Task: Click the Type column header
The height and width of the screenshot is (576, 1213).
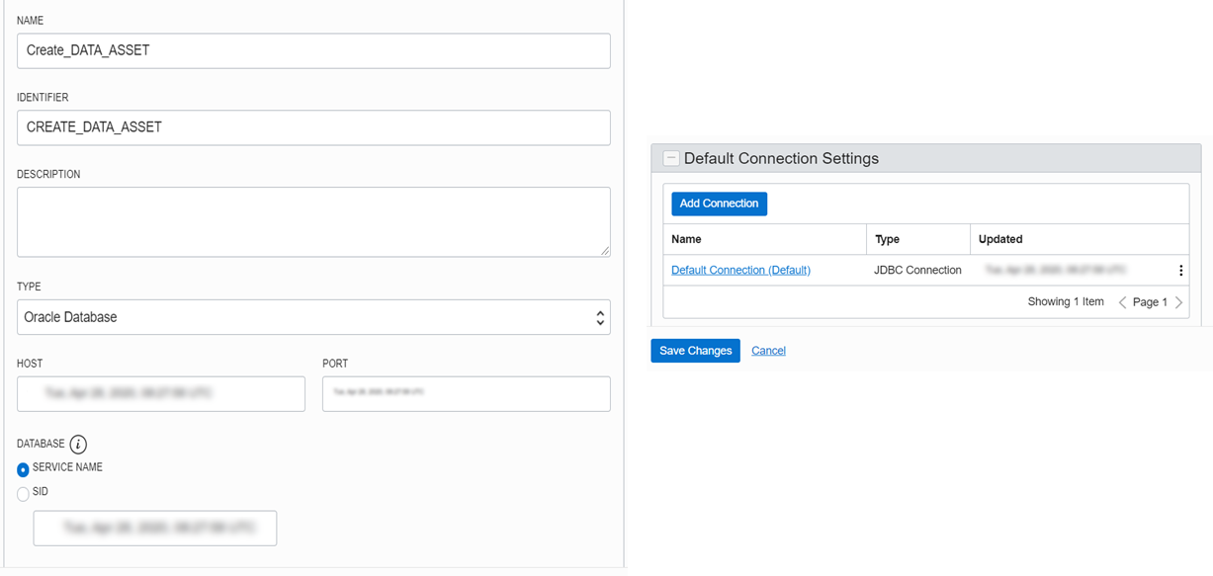Action: (887, 239)
